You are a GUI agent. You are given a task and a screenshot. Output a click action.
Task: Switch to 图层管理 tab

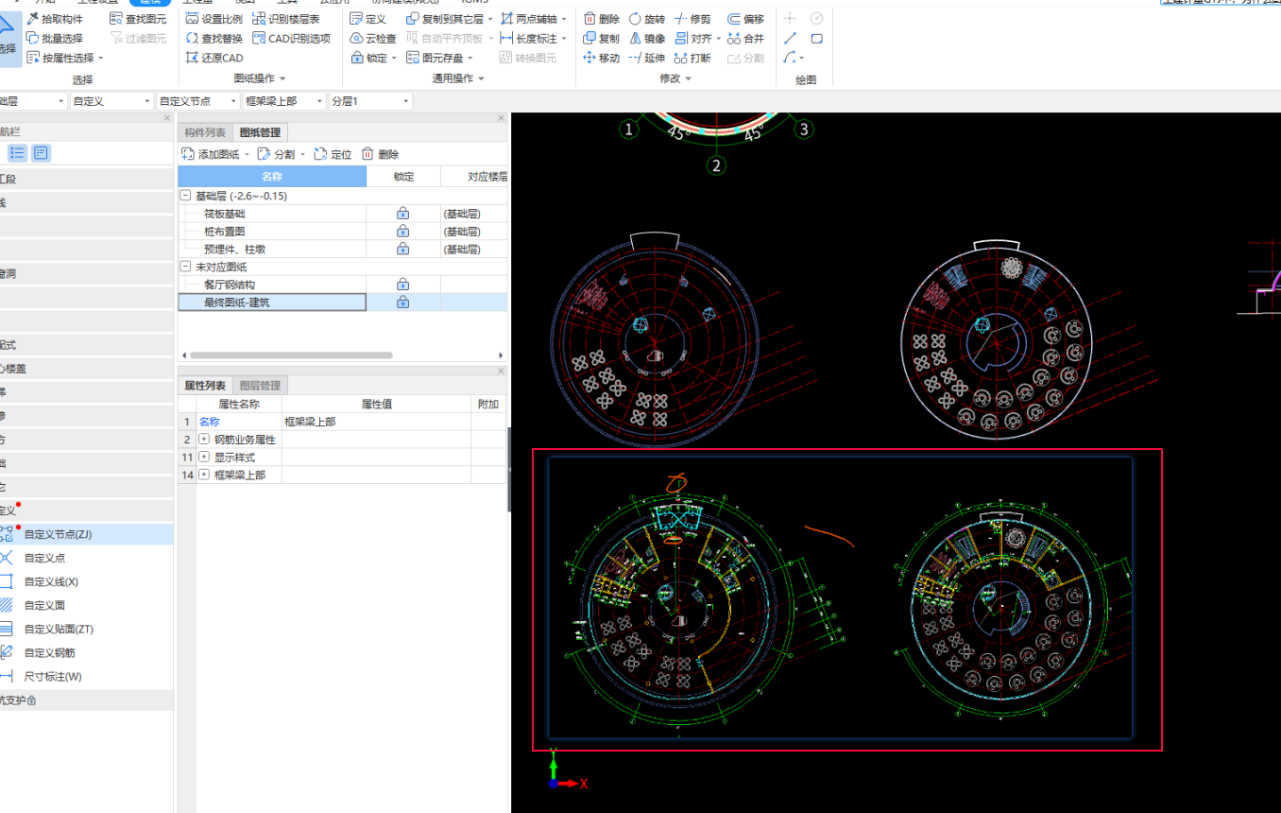coord(261,385)
